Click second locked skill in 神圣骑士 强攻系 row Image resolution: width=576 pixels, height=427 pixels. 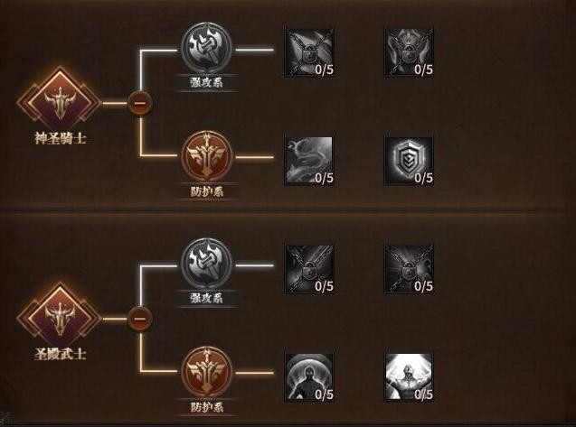[x=409, y=52]
